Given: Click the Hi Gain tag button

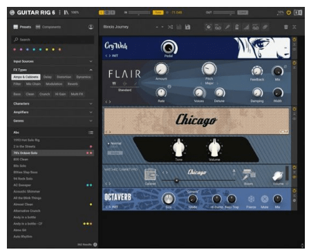Looking at the screenshot, I should pos(60,94).
